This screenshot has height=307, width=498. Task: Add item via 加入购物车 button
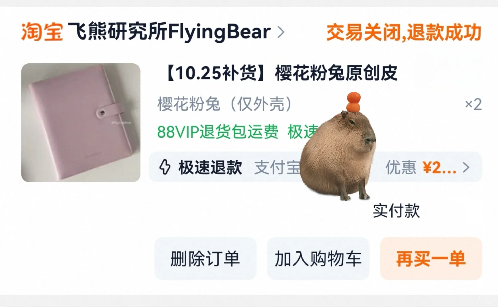pyautogui.click(x=318, y=258)
